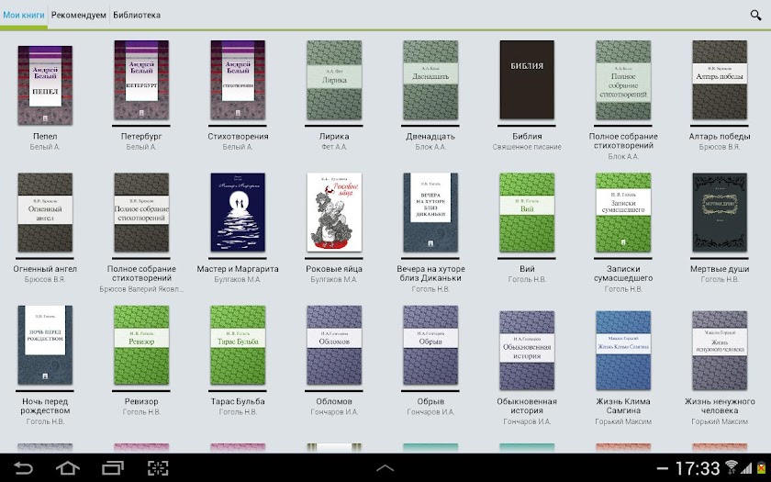Switch to Библиотека tab

click(x=137, y=15)
